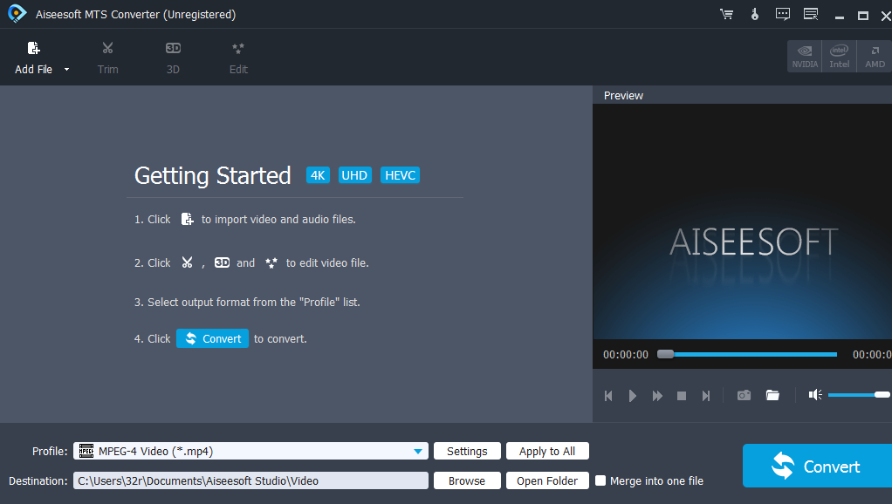Maximize the Aiseesoft MTS Converter window

[x=863, y=16]
